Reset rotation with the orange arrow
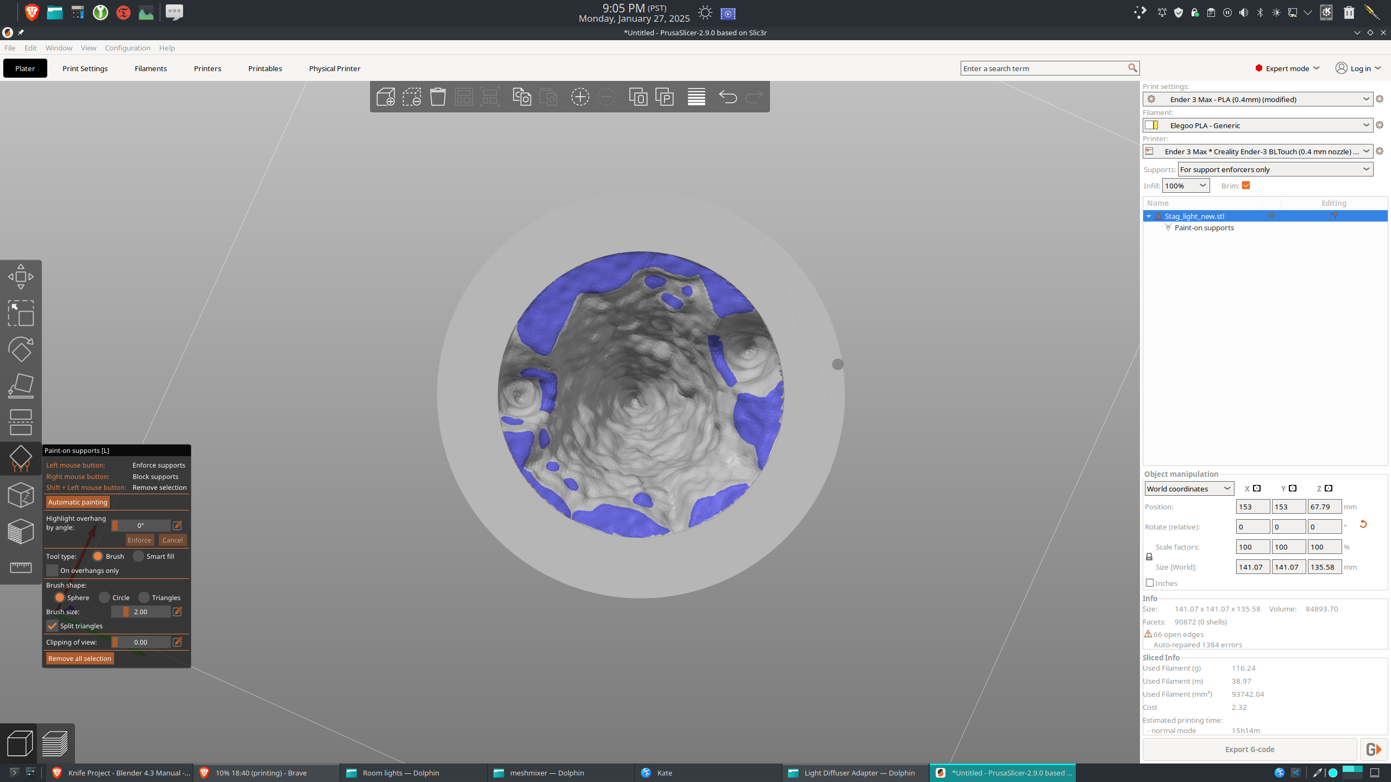This screenshot has height=782, width=1391. pos(1363,524)
